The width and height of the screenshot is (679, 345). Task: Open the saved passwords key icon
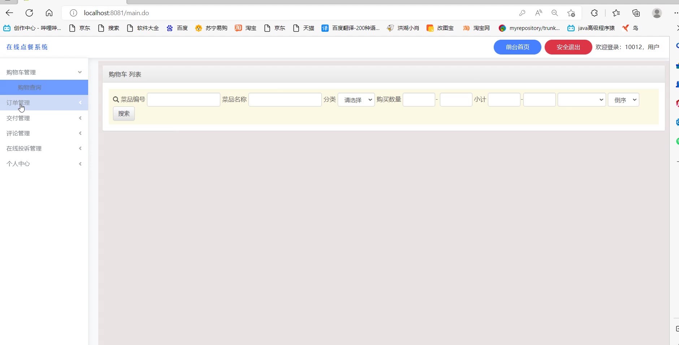522,13
